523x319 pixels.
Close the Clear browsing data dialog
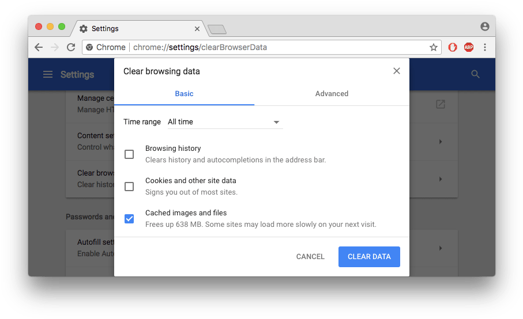coord(396,71)
